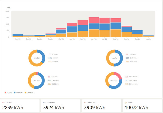Click the sun icon in the Solar card

click(x=126, y=103)
